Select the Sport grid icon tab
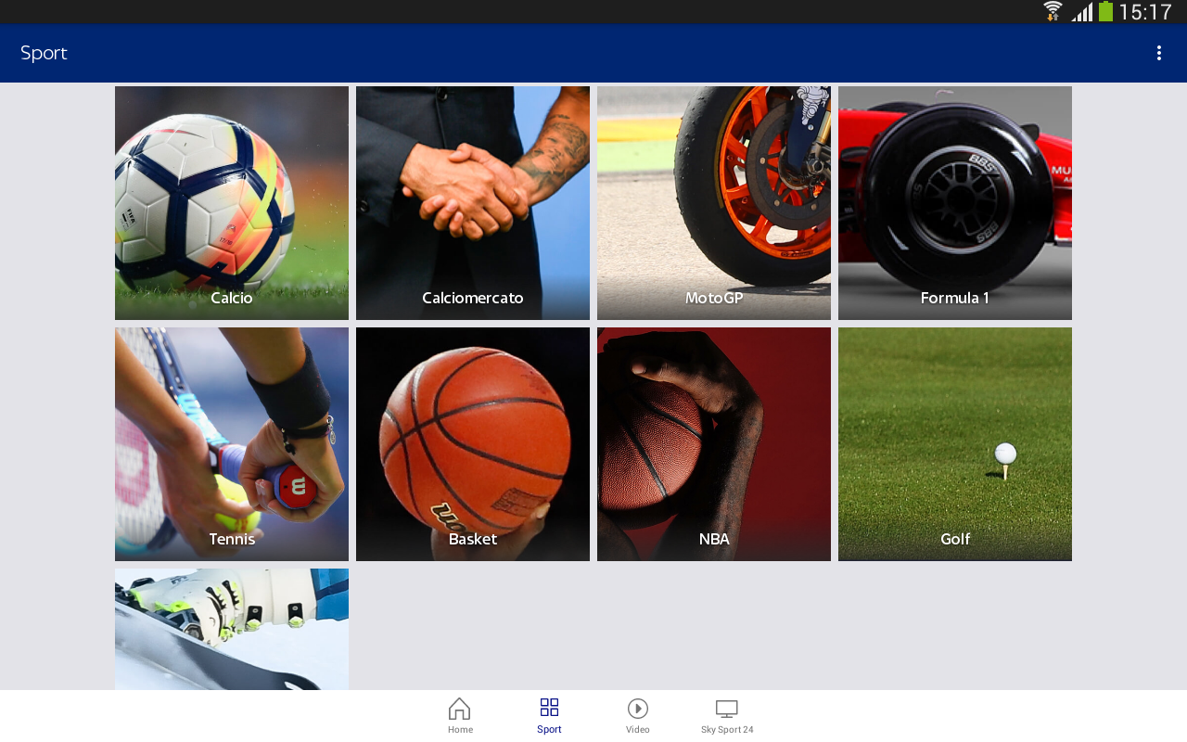The height and width of the screenshot is (742, 1187). click(549, 708)
